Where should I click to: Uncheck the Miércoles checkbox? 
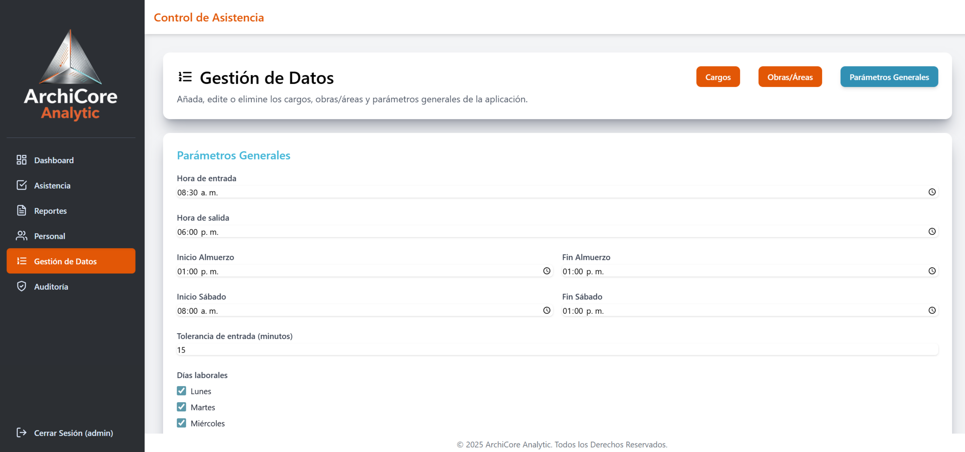pyautogui.click(x=181, y=423)
